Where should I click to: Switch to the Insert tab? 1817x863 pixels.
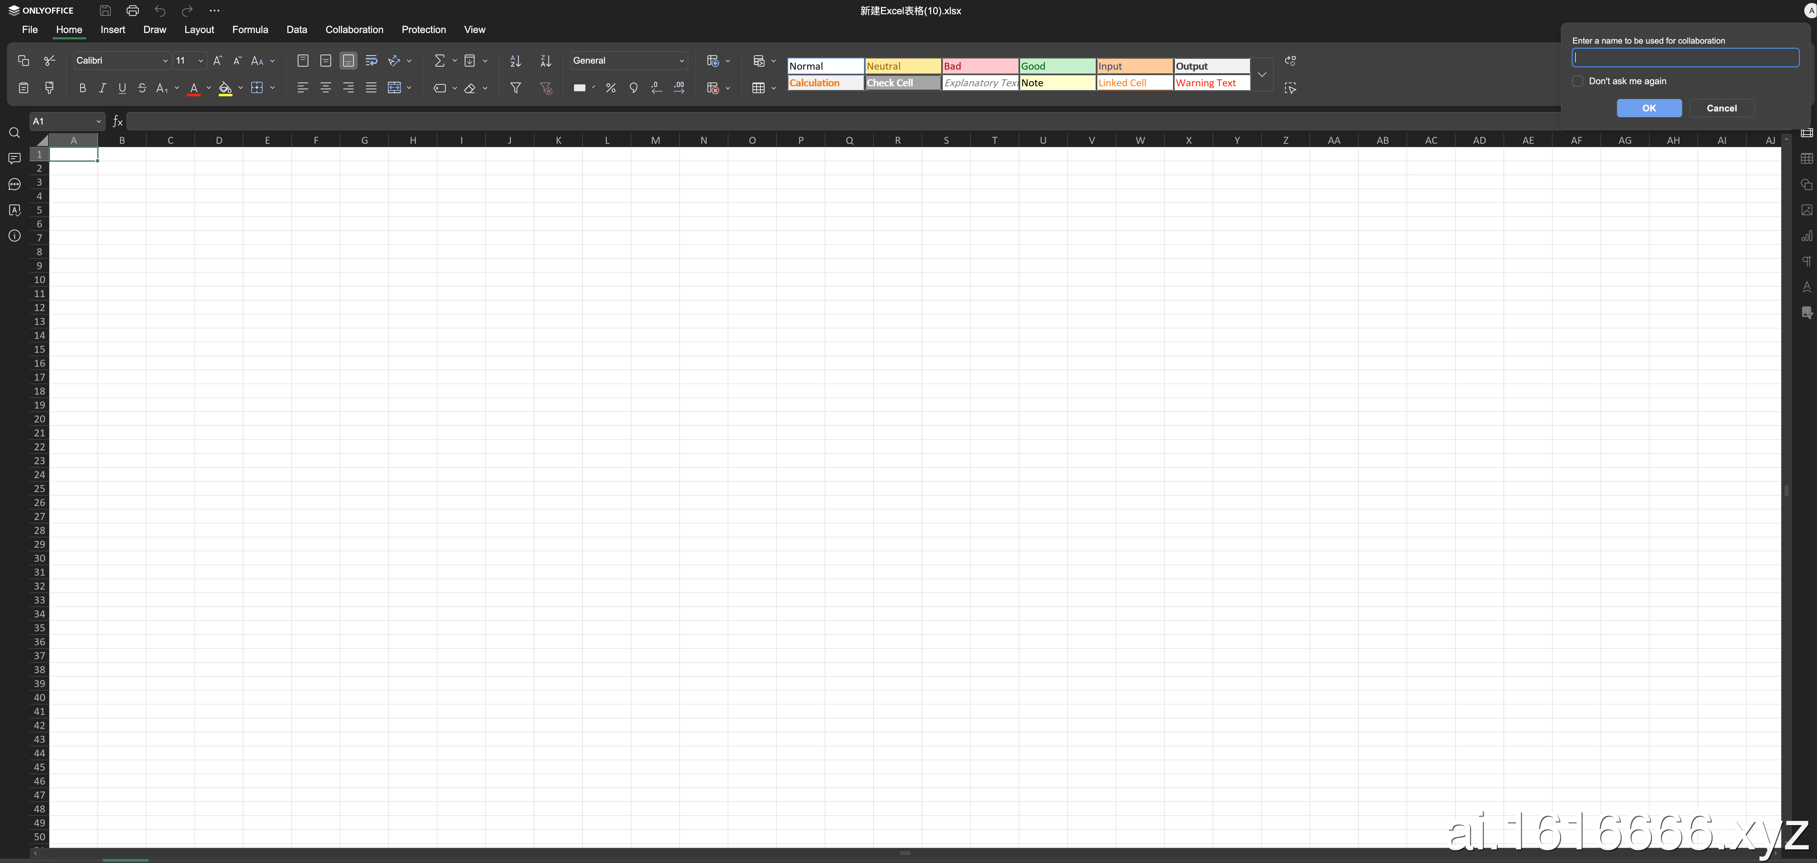(x=113, y=30)
